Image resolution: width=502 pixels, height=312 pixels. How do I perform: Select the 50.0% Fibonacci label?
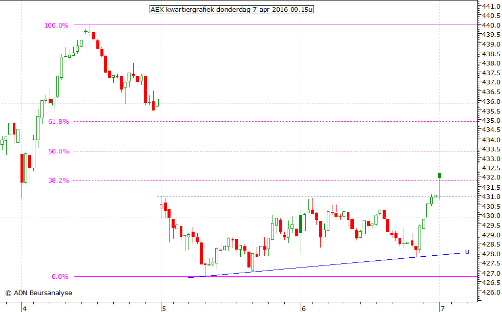pos(58,151)
